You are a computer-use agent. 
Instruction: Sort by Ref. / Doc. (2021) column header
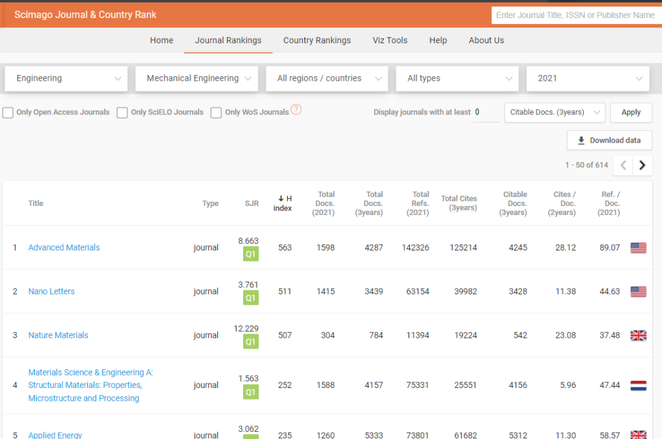609,204
